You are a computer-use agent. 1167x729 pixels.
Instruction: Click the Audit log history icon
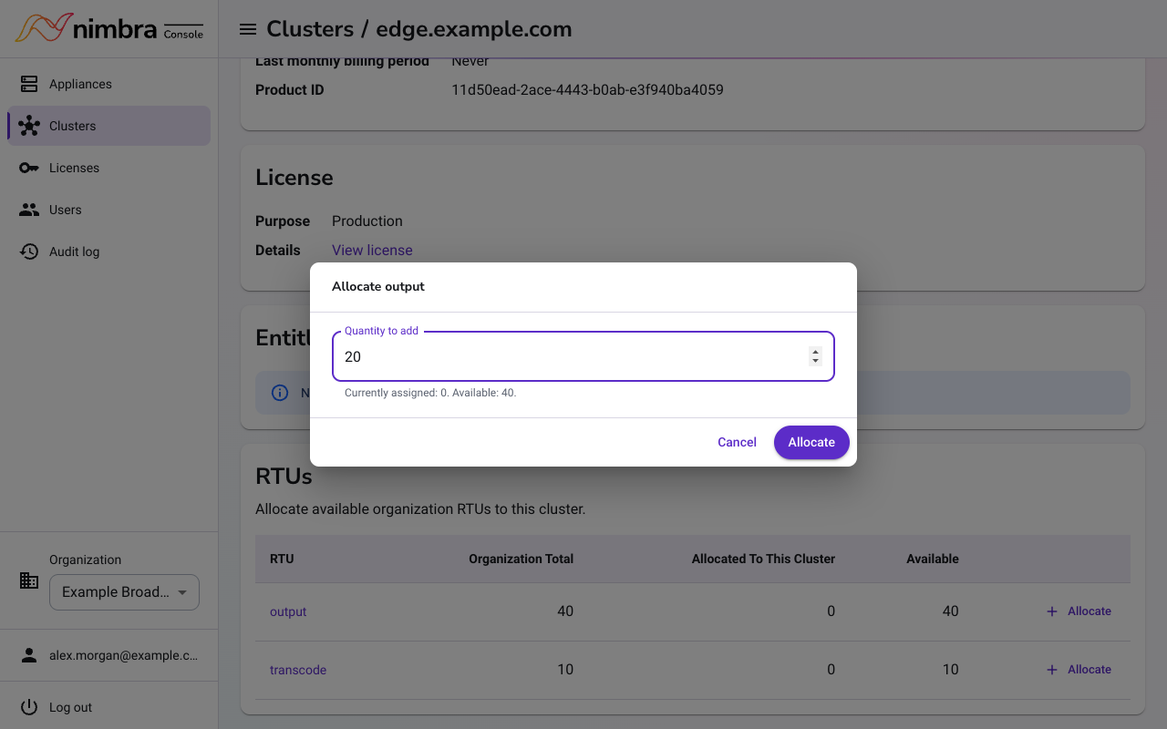click(29, 252)
